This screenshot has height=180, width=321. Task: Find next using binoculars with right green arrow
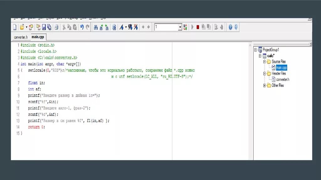pos(101,27)
